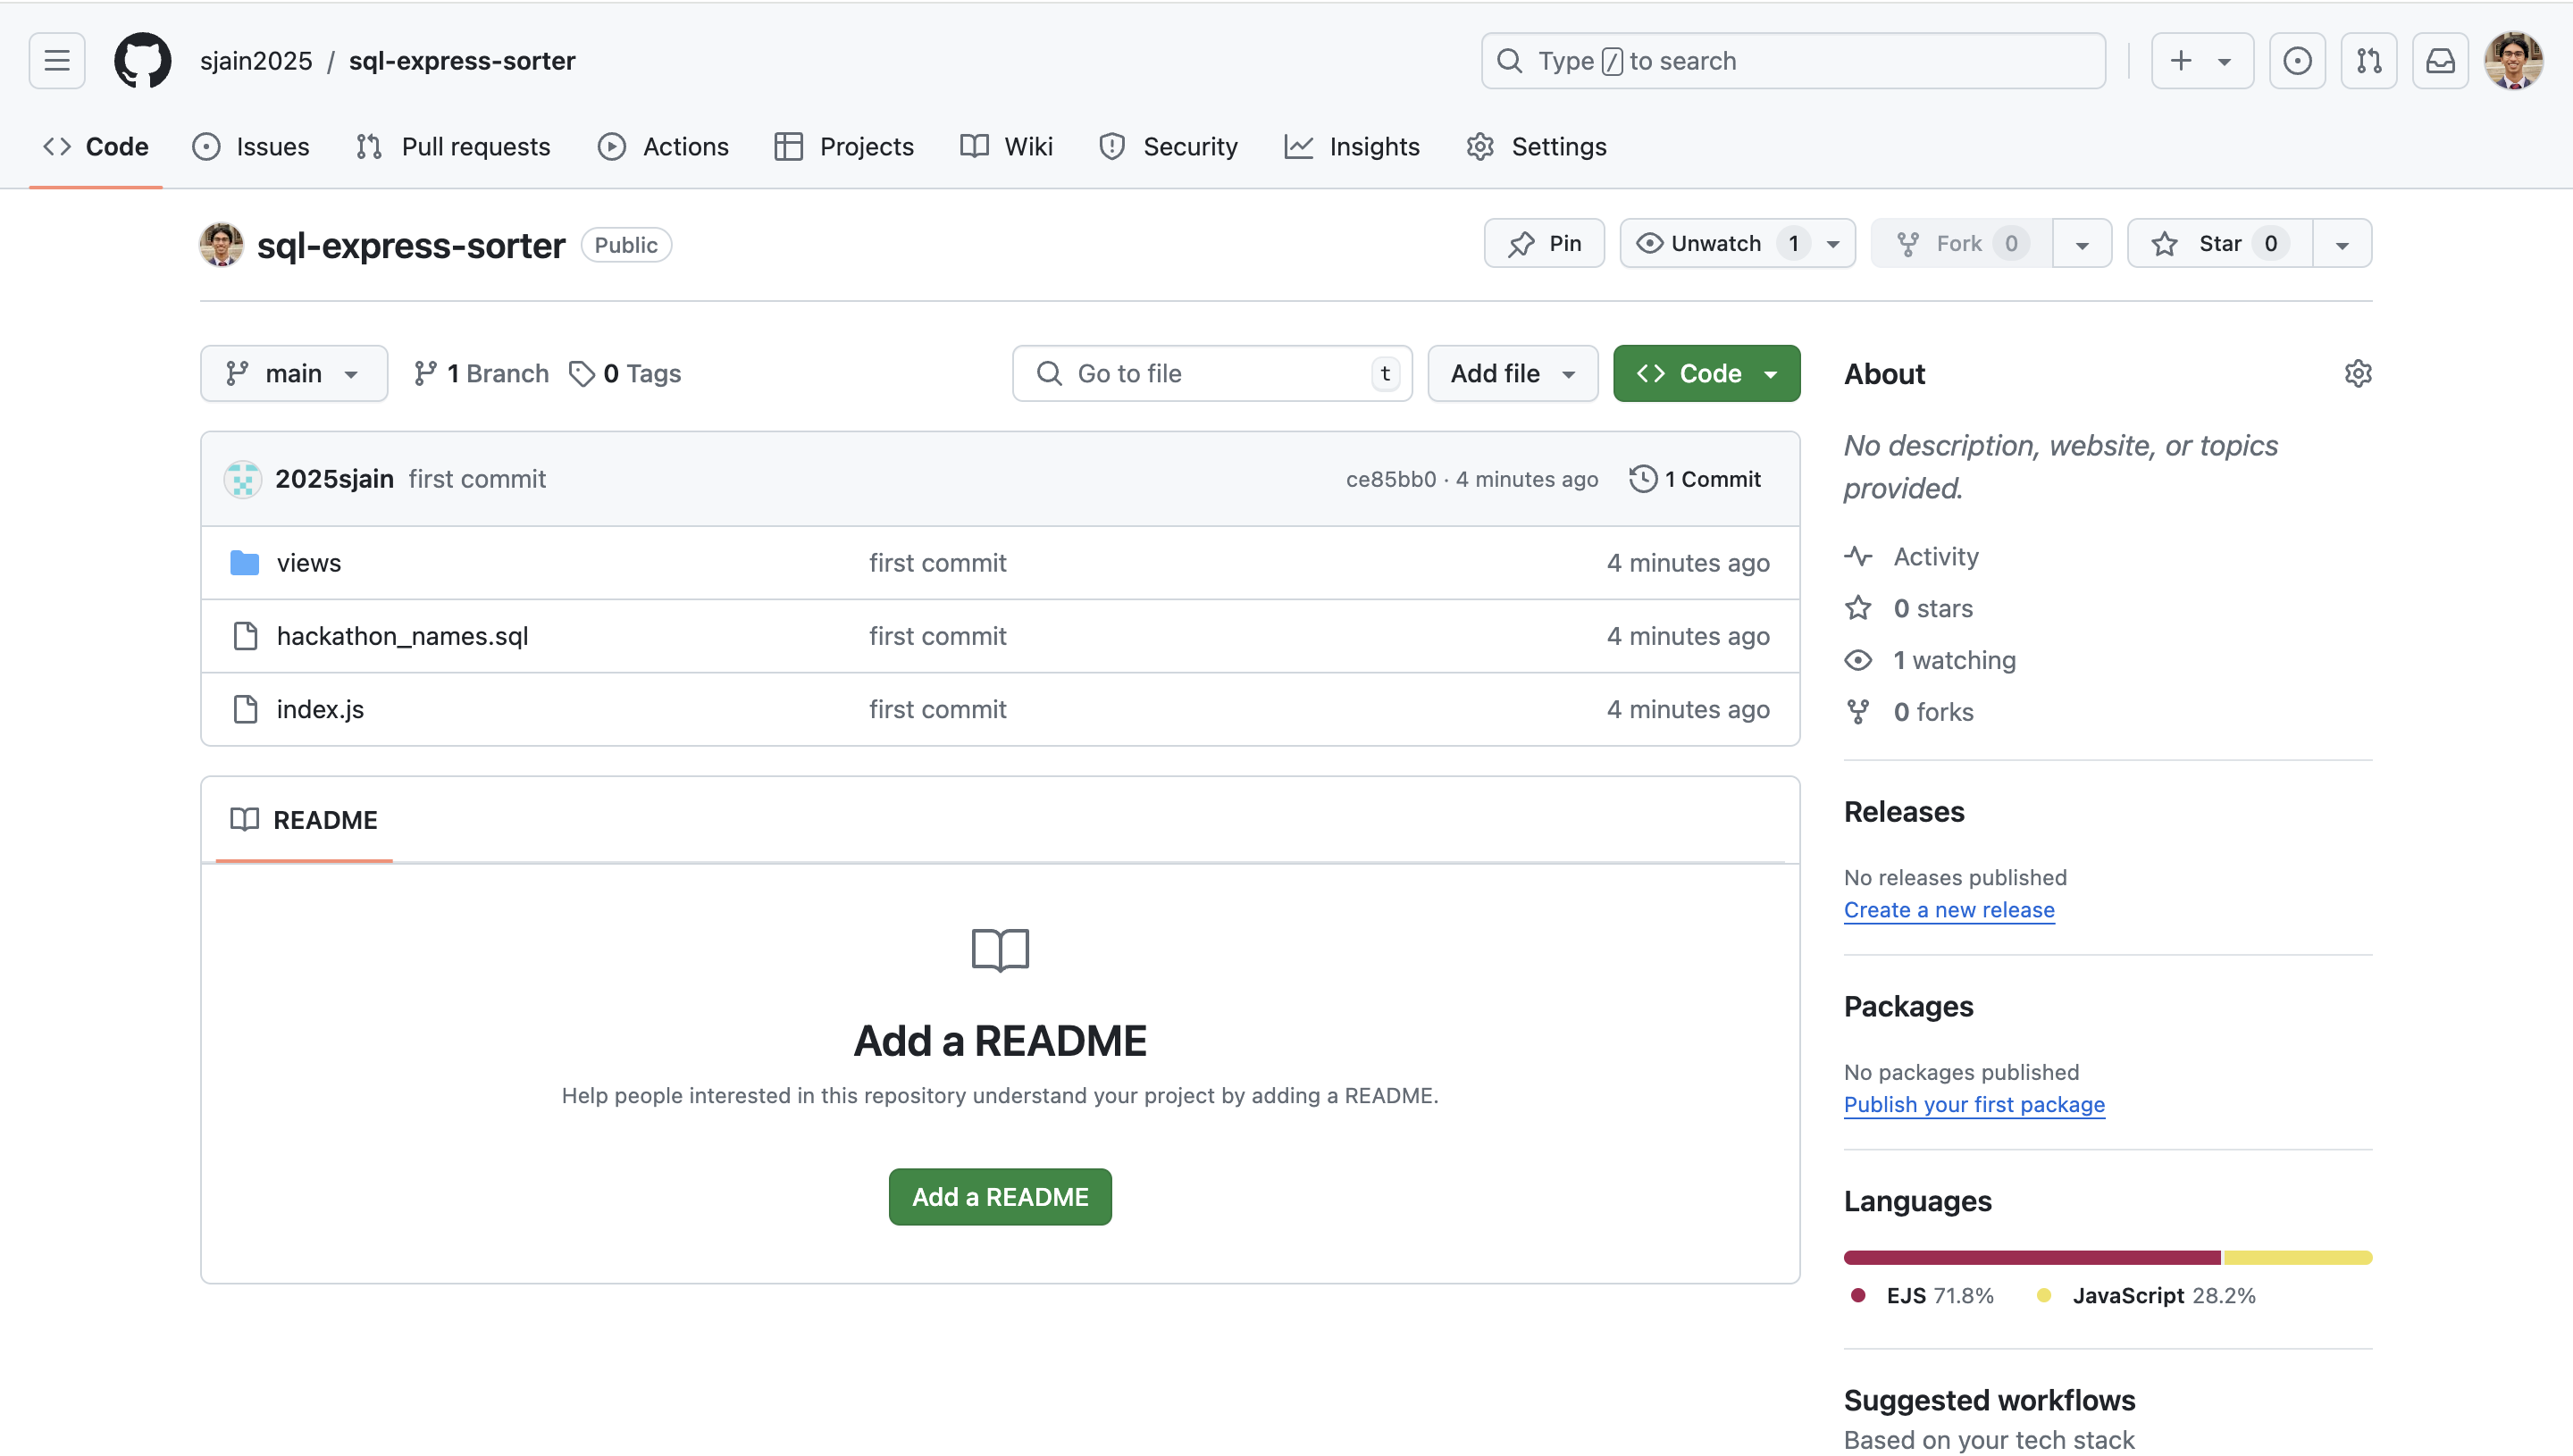Image resolution: width=2573 pixels, height=1456 pixels.
Task: Expand the green Code dropdown
Action: tap(1706, 373)
